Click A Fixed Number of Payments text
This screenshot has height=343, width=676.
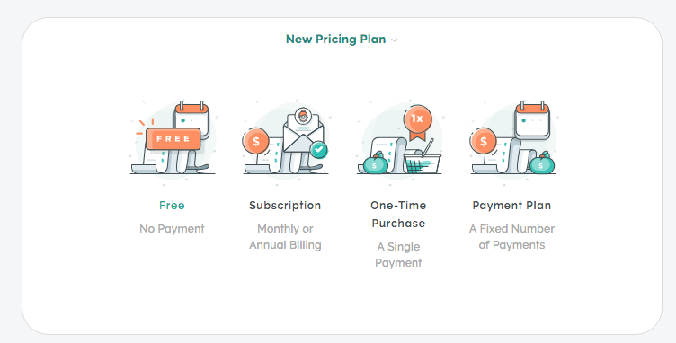[x=511, y=237]
